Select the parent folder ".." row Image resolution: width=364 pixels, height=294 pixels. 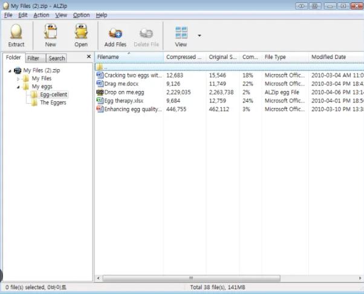[x=229, y=67]
